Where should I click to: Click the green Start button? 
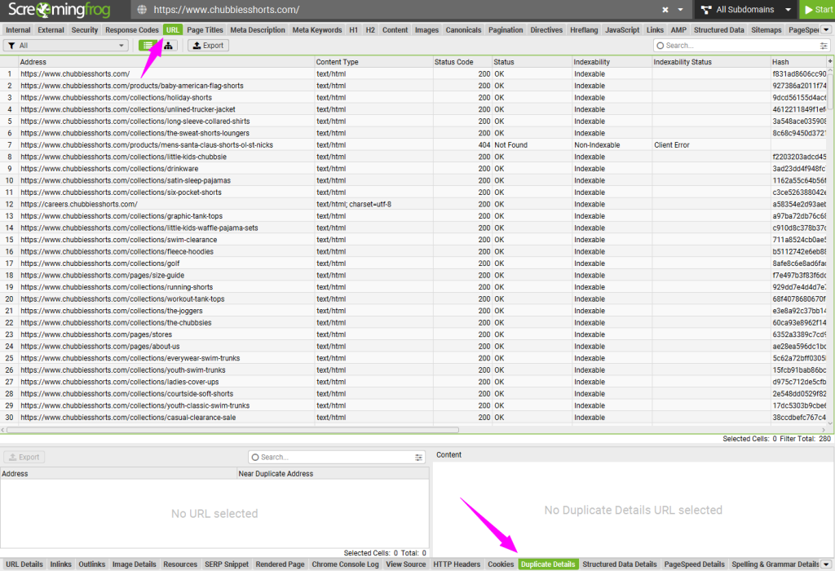coord(818,10)
